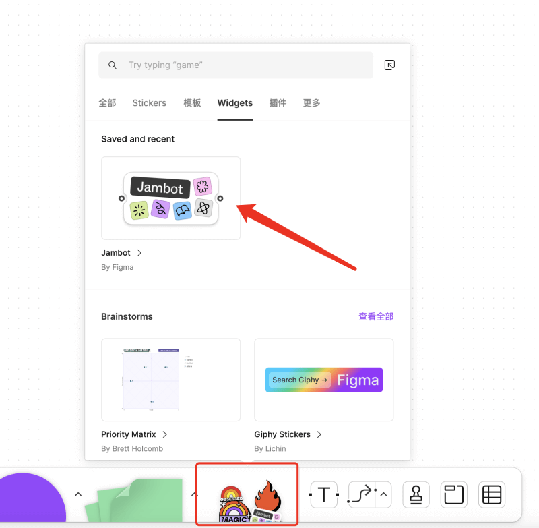The height and width of the screenshot is (528, 539).
Task: Expand the connector options chevron
Action: 383,495
